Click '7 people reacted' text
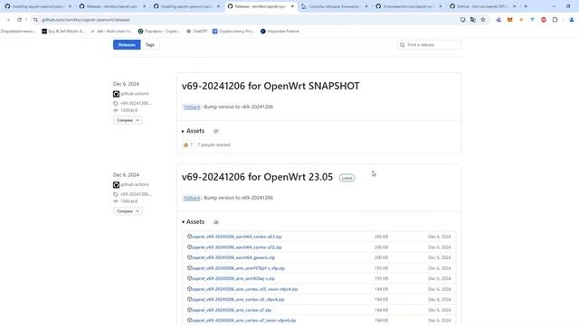Viewport: 579px width, 325px height. point(214,144)
